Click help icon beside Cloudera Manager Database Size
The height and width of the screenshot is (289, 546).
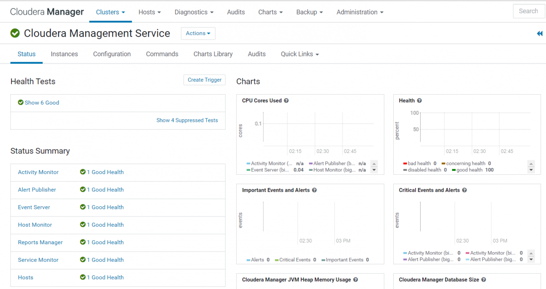coord(484,280)
